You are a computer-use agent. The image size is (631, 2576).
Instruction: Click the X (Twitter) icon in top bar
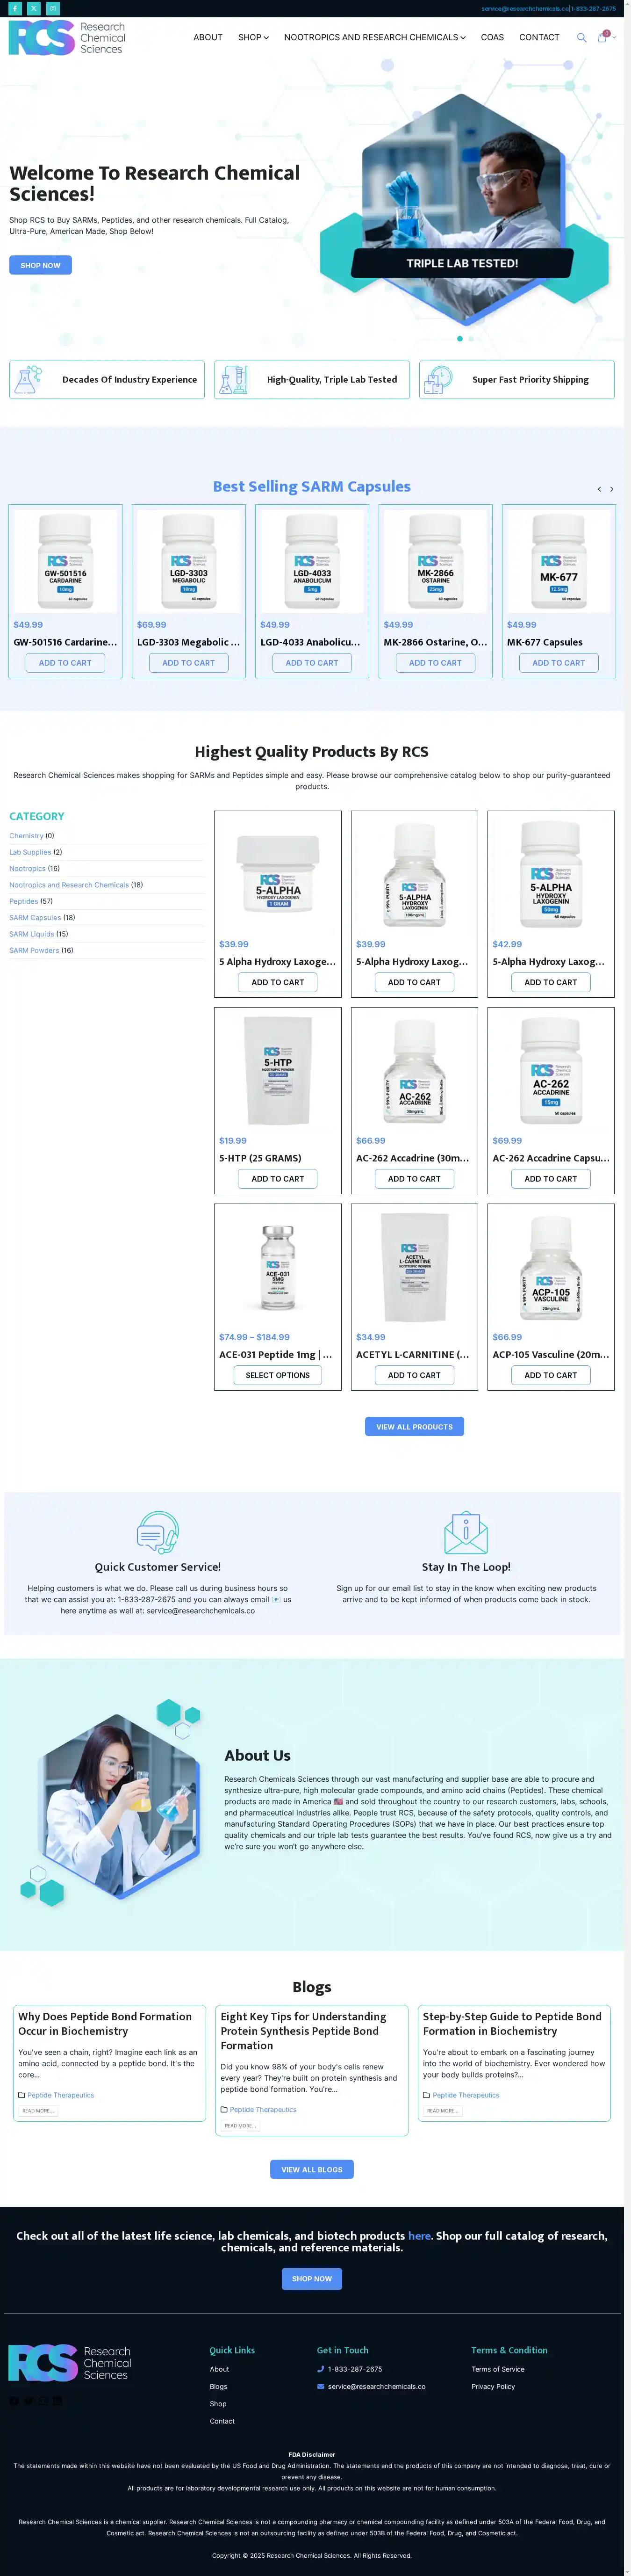tap(34, 8)
